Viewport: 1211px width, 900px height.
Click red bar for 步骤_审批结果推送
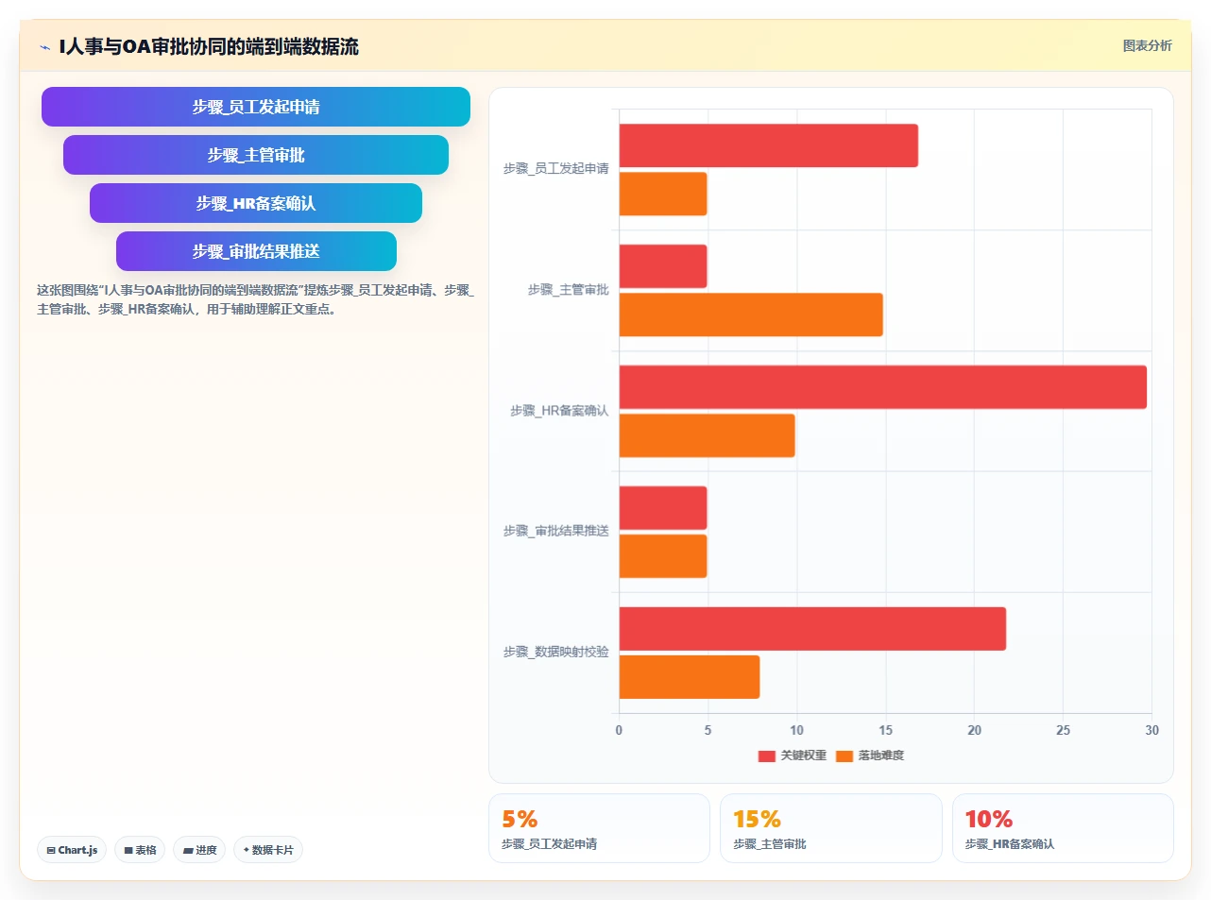click(x=663, y=508)
